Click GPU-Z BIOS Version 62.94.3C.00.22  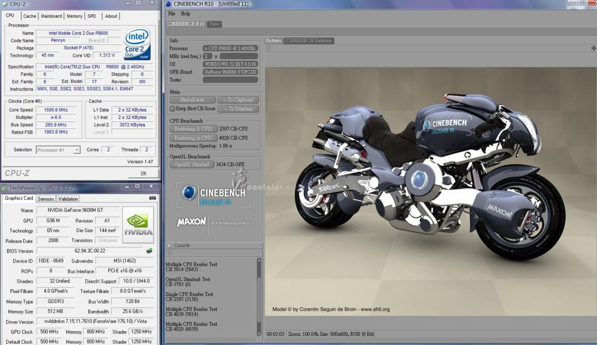click(x=90, y=251)
